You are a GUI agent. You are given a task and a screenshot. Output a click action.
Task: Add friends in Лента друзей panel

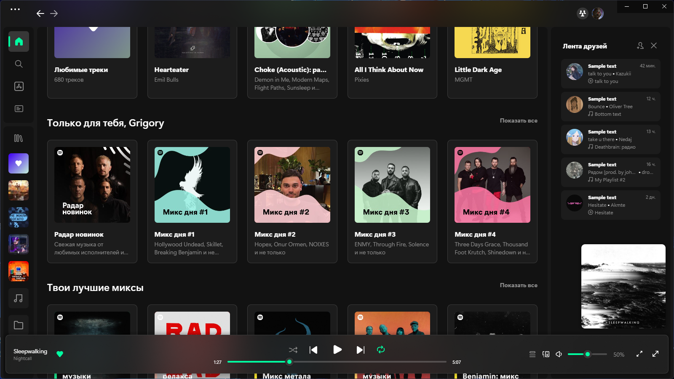[640, 45]
